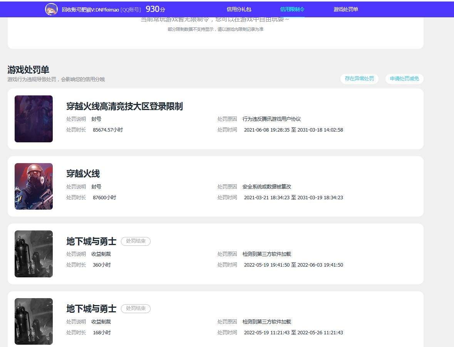
Task: Select the 85674.57小时 duration value
Action: [108, 130]
